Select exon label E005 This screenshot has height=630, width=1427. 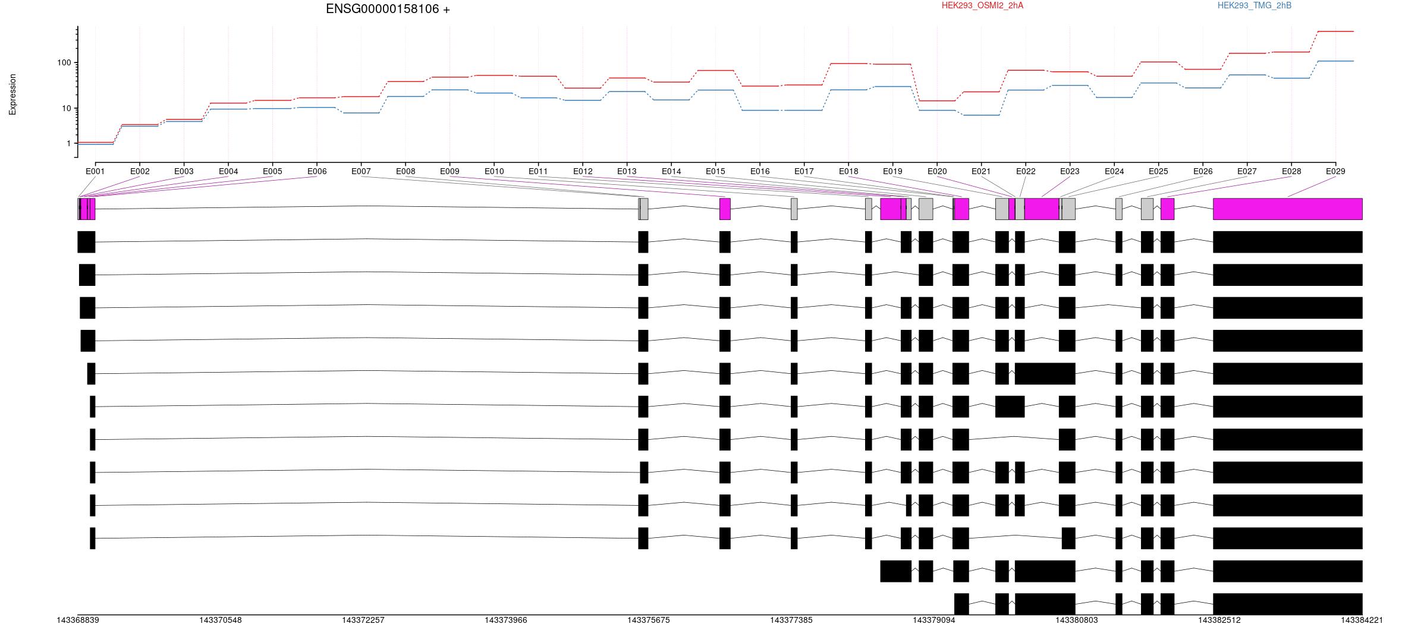click(x=272, y=171)
